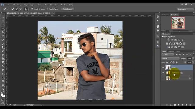Add a Brightness/Contrast adjustment
The width and height of the screenshot is (195, 109).
tap(168, 40)
